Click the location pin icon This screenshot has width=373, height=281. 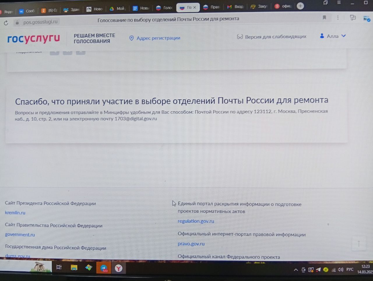pyautogui.click(x=131, y=38)
